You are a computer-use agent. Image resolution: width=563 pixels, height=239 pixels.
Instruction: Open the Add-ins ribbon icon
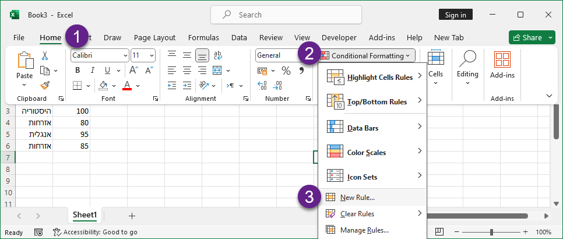coord(502,65)
